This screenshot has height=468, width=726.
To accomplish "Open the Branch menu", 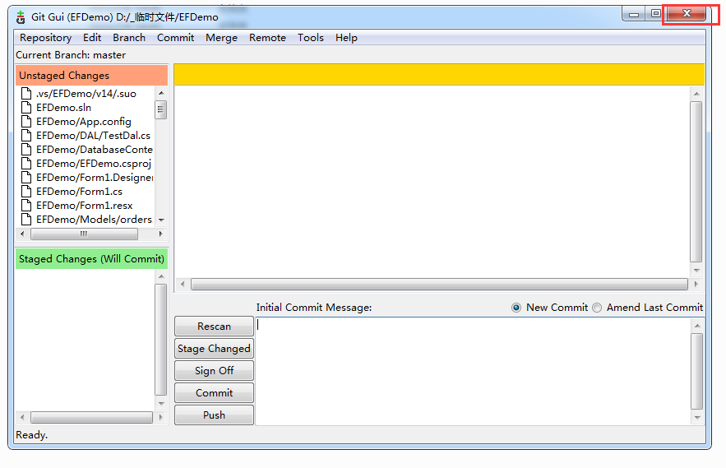I will click(129, 38).
